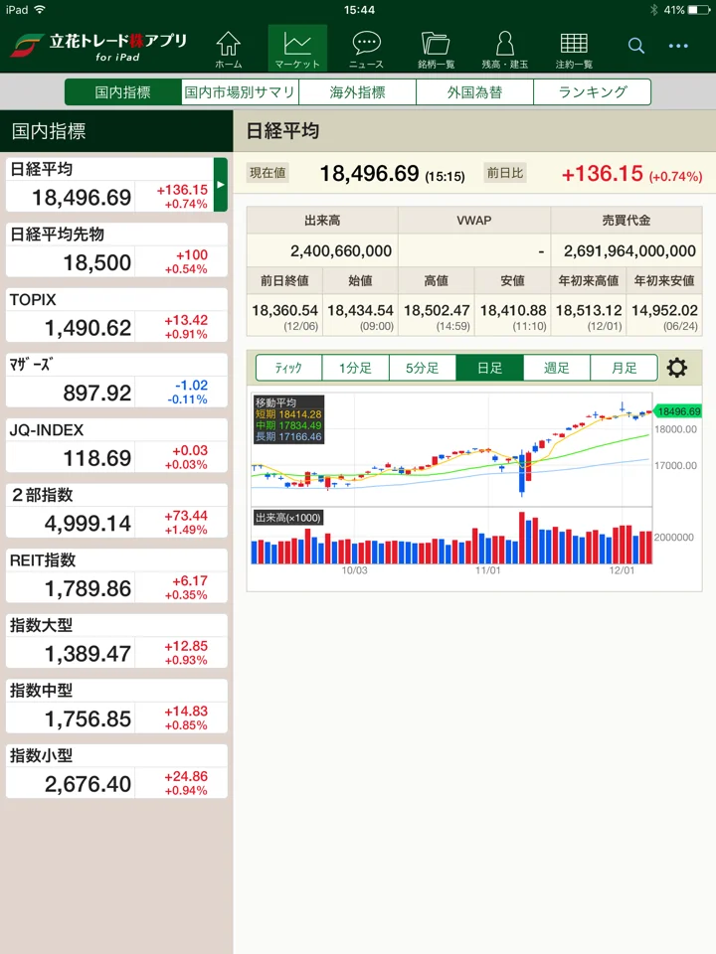The image size is (716, 954).
Task: Open the 注約一覧 grid icon
Action: pos(574,50)
